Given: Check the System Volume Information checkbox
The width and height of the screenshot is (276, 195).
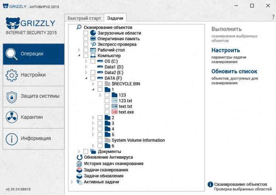Looking at the screenshot, I should (x=100, y=140).
